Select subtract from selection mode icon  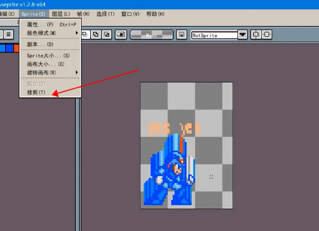click(107, 34)
